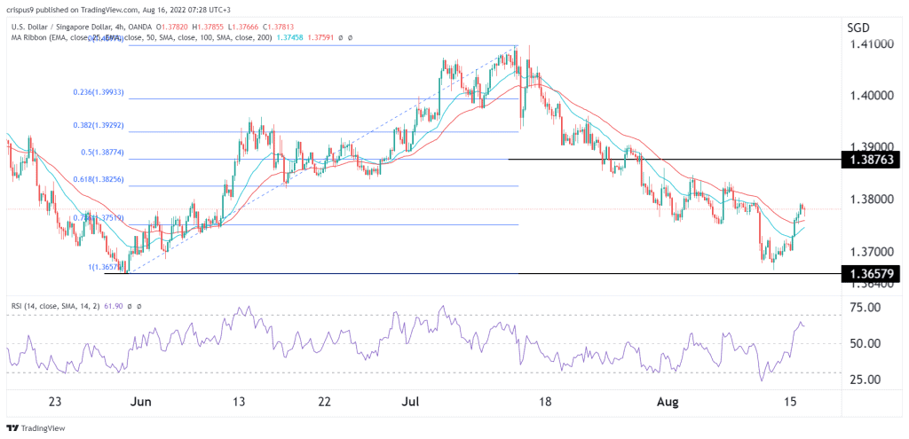
Task: Click the 25.00 RSI axis label
Action: point(864,380)
